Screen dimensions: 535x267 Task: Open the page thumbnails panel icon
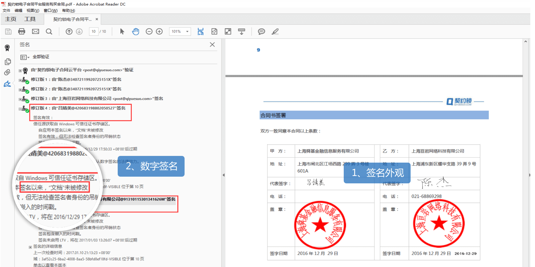(x=8, y=62)
